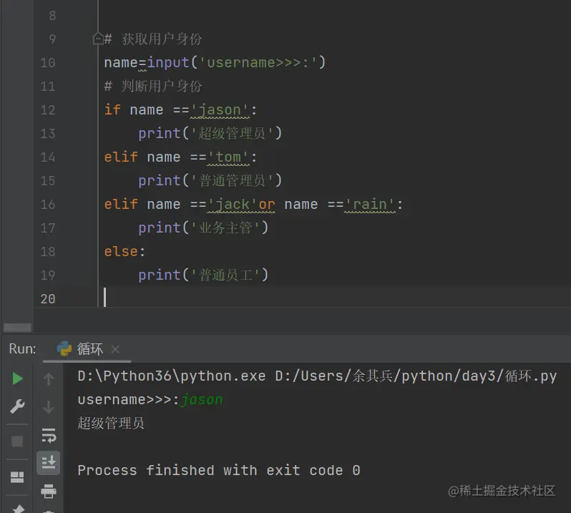Click line number 16 in gutter
The width and height of the screenshot is (571, 513).
point(48,204)
